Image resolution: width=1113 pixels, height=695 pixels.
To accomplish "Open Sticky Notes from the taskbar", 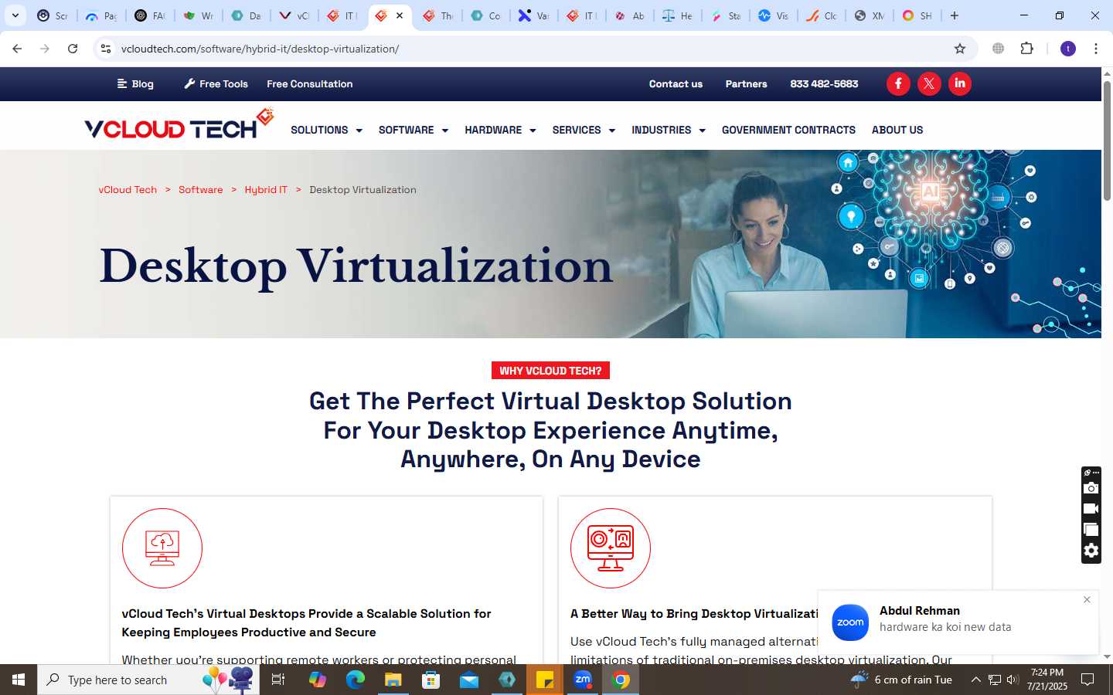I will click(545, 680).
